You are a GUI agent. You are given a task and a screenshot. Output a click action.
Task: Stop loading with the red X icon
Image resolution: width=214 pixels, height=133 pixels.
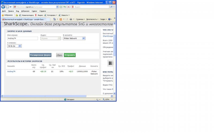[68, 7]
